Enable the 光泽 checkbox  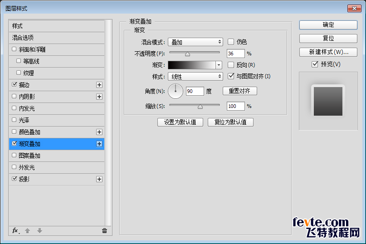point(14,120)
